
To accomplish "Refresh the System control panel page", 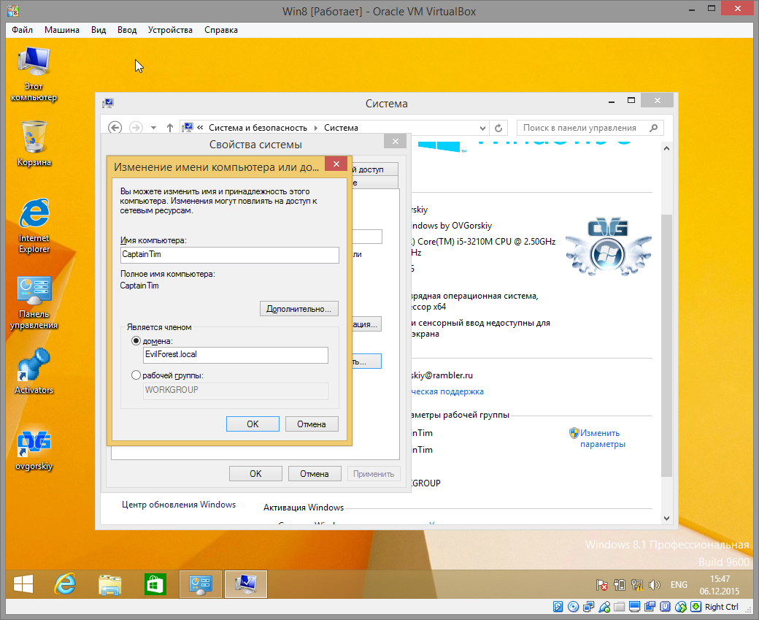I will click(x=498, y=128).
